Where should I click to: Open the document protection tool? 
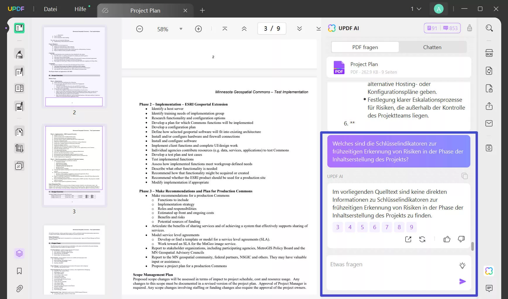pos(489,88)
